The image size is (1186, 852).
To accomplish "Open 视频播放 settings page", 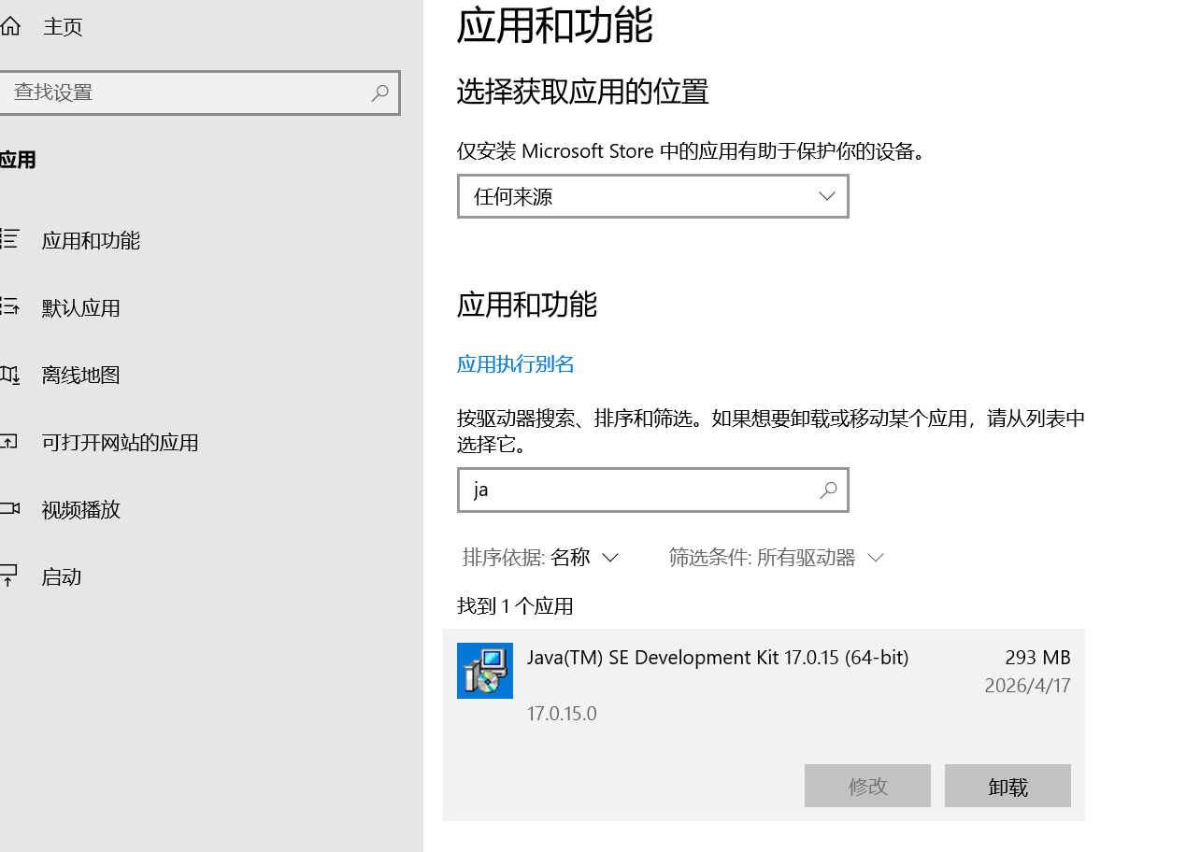I will click(80, 509).
